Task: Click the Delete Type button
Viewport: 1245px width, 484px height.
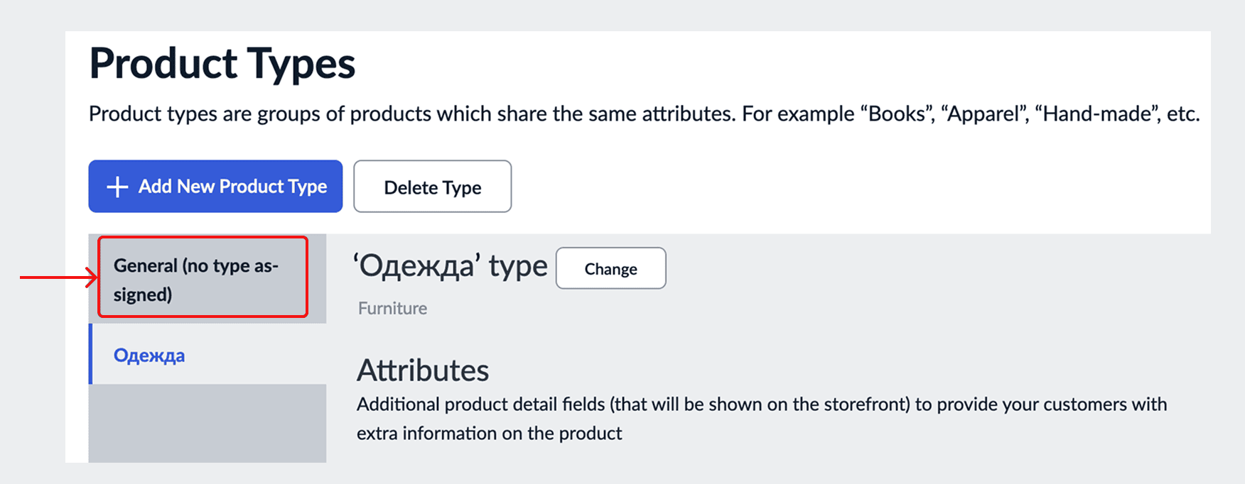Action: click(432, 187)
